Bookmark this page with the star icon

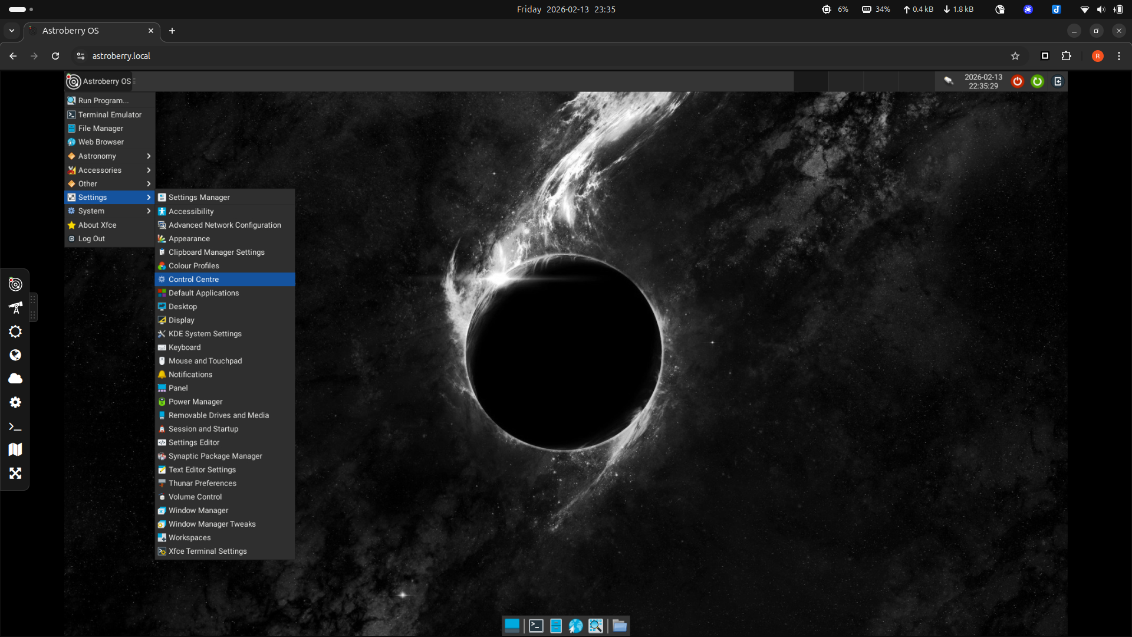tap(1015, 56)
